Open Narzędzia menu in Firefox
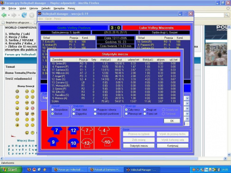 point(59,8)
